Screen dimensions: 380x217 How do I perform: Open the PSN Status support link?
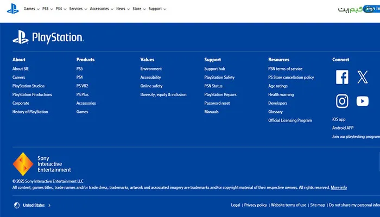[x=213, y=86]
